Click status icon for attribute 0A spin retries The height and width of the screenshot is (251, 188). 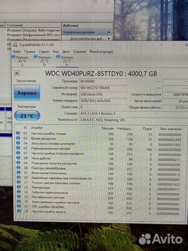[19, 163]
